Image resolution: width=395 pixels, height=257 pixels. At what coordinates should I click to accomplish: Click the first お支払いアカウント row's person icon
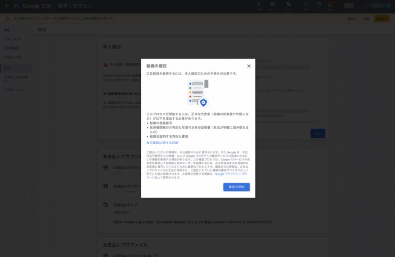pyautogui.click(x=106, y=168)
